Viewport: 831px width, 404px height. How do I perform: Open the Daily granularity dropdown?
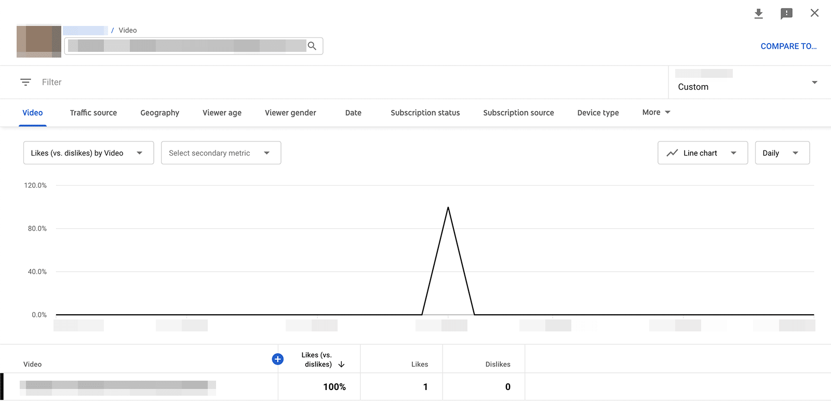782,153
